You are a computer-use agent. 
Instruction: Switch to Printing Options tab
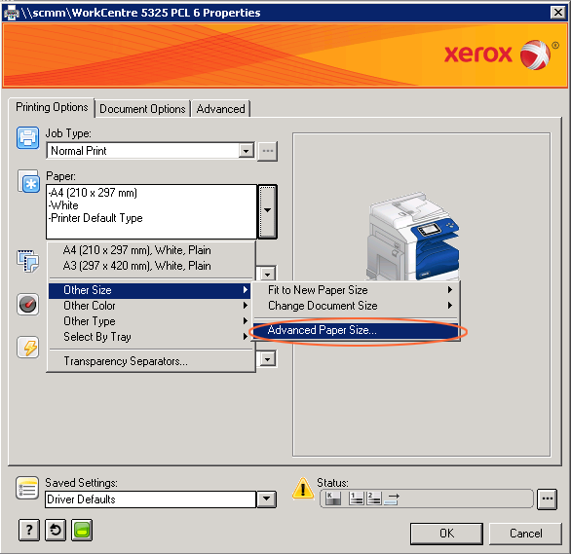point(52,107)
